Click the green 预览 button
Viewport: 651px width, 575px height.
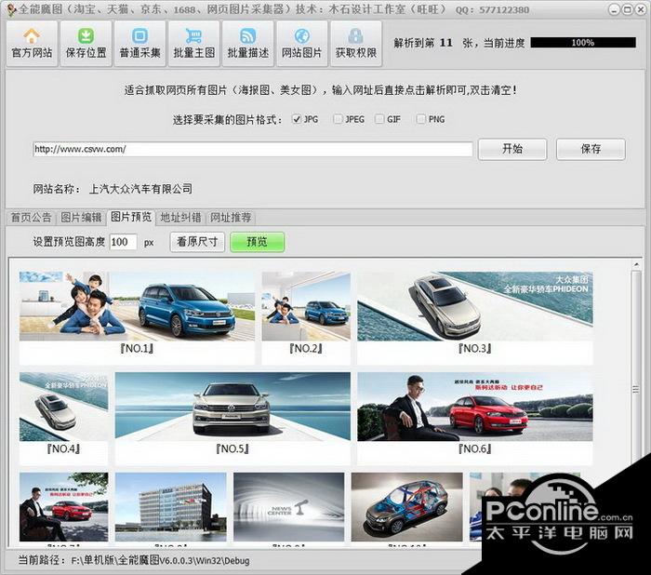(x=257, y=242)
